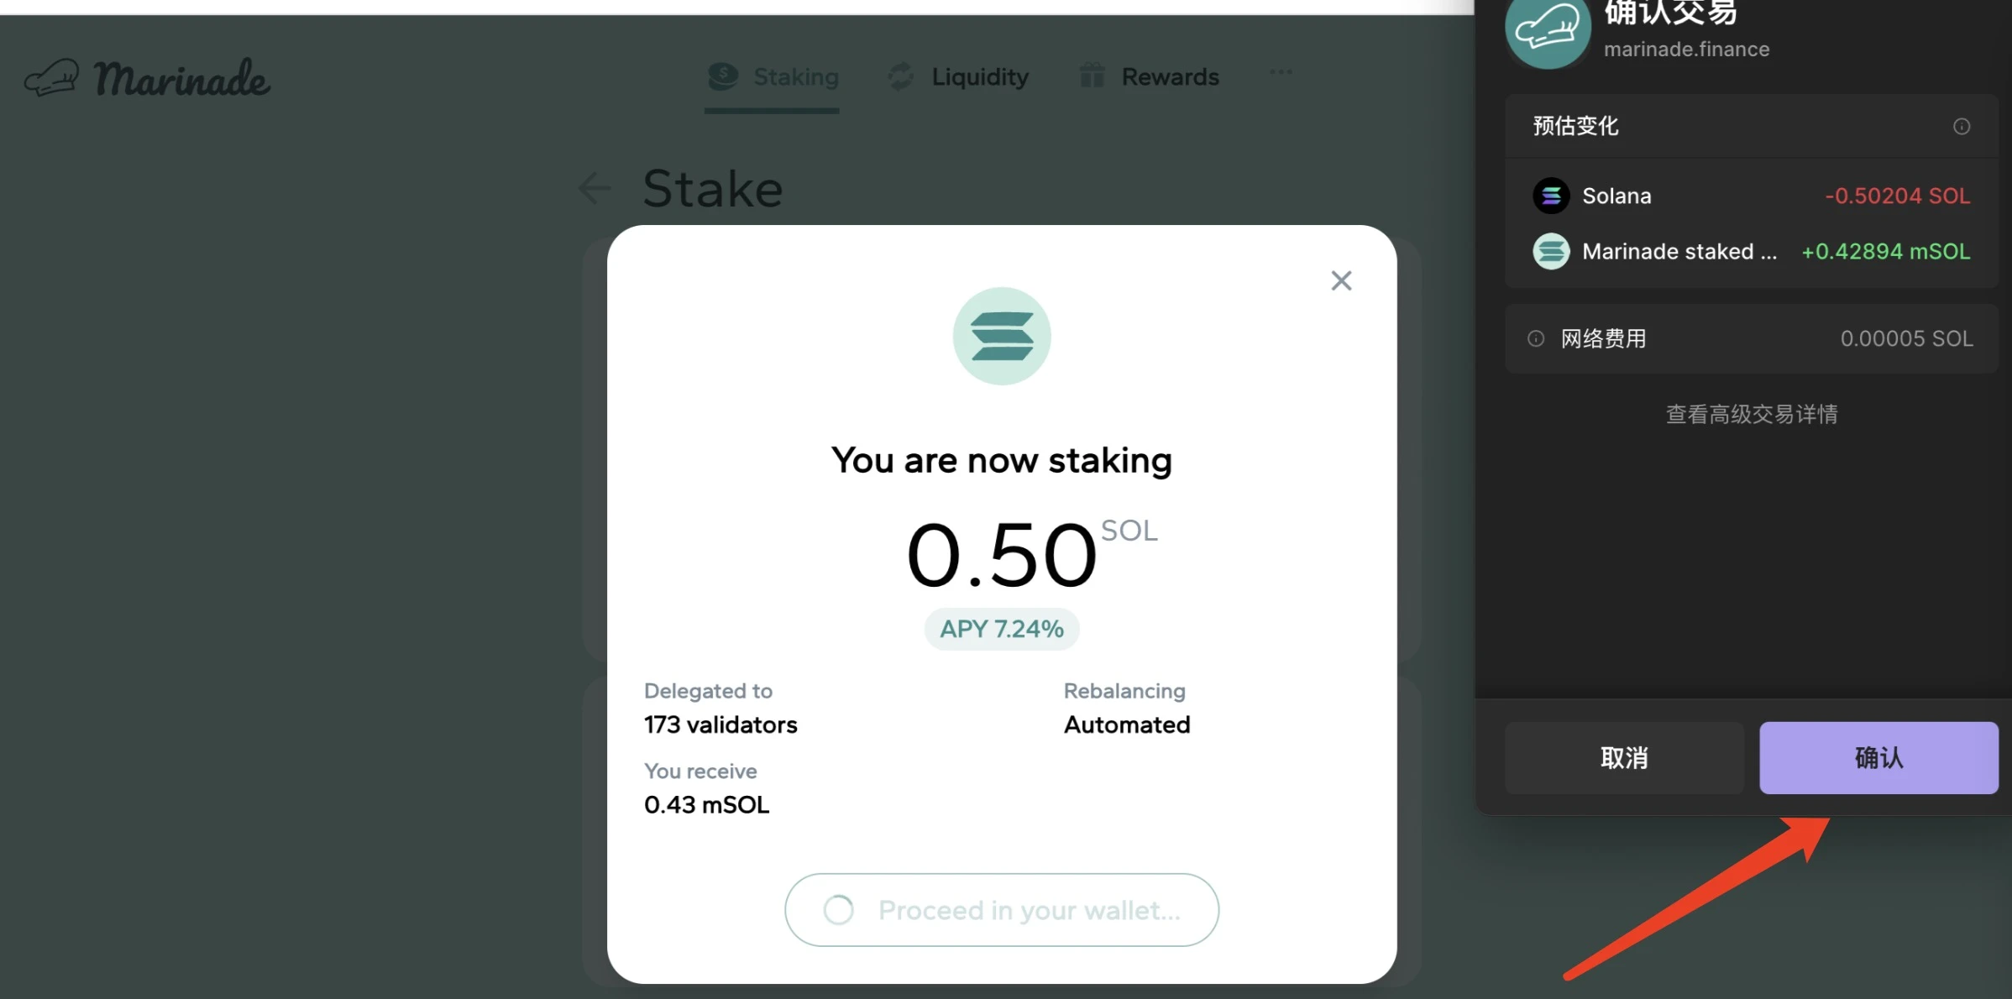Open the Staking tab
The image size is (2012, 999).
coord(773,77)
